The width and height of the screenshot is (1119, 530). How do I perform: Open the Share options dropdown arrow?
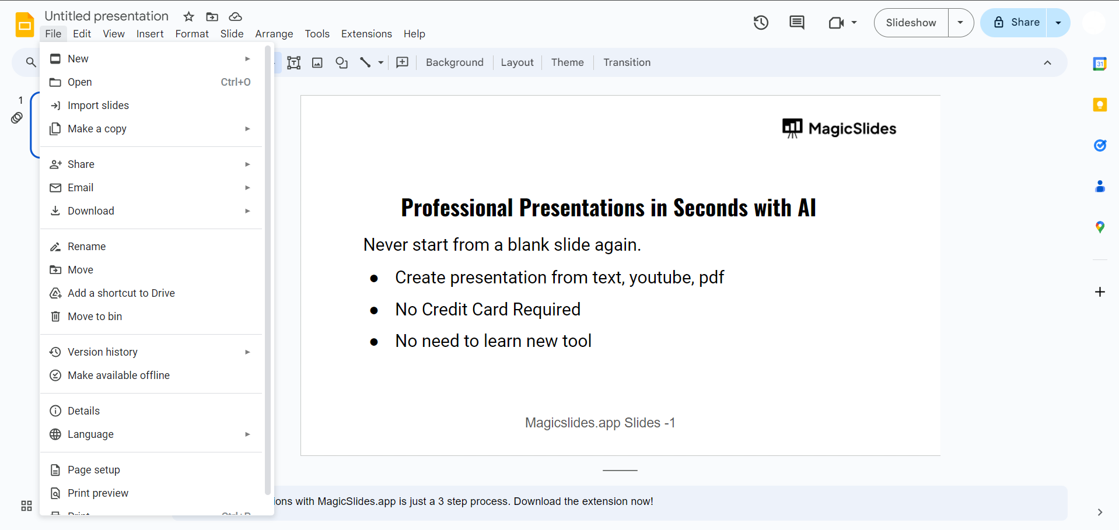click(1058, 23)
